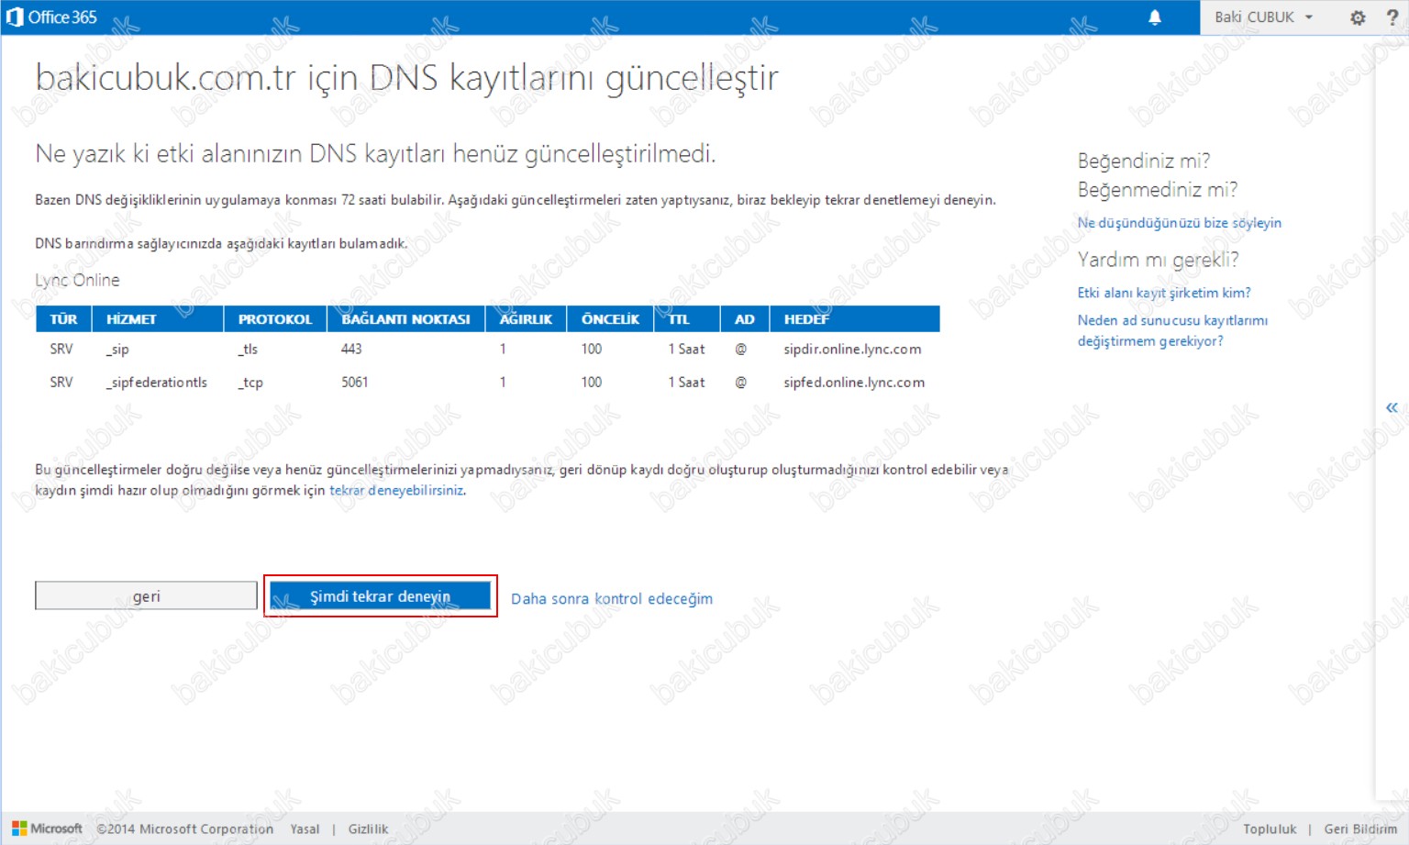Select the '_sipfederationtls' service cell
The width and height of the screenshot is (1409, 845).
pyautogui.click(x=156, y=383)
